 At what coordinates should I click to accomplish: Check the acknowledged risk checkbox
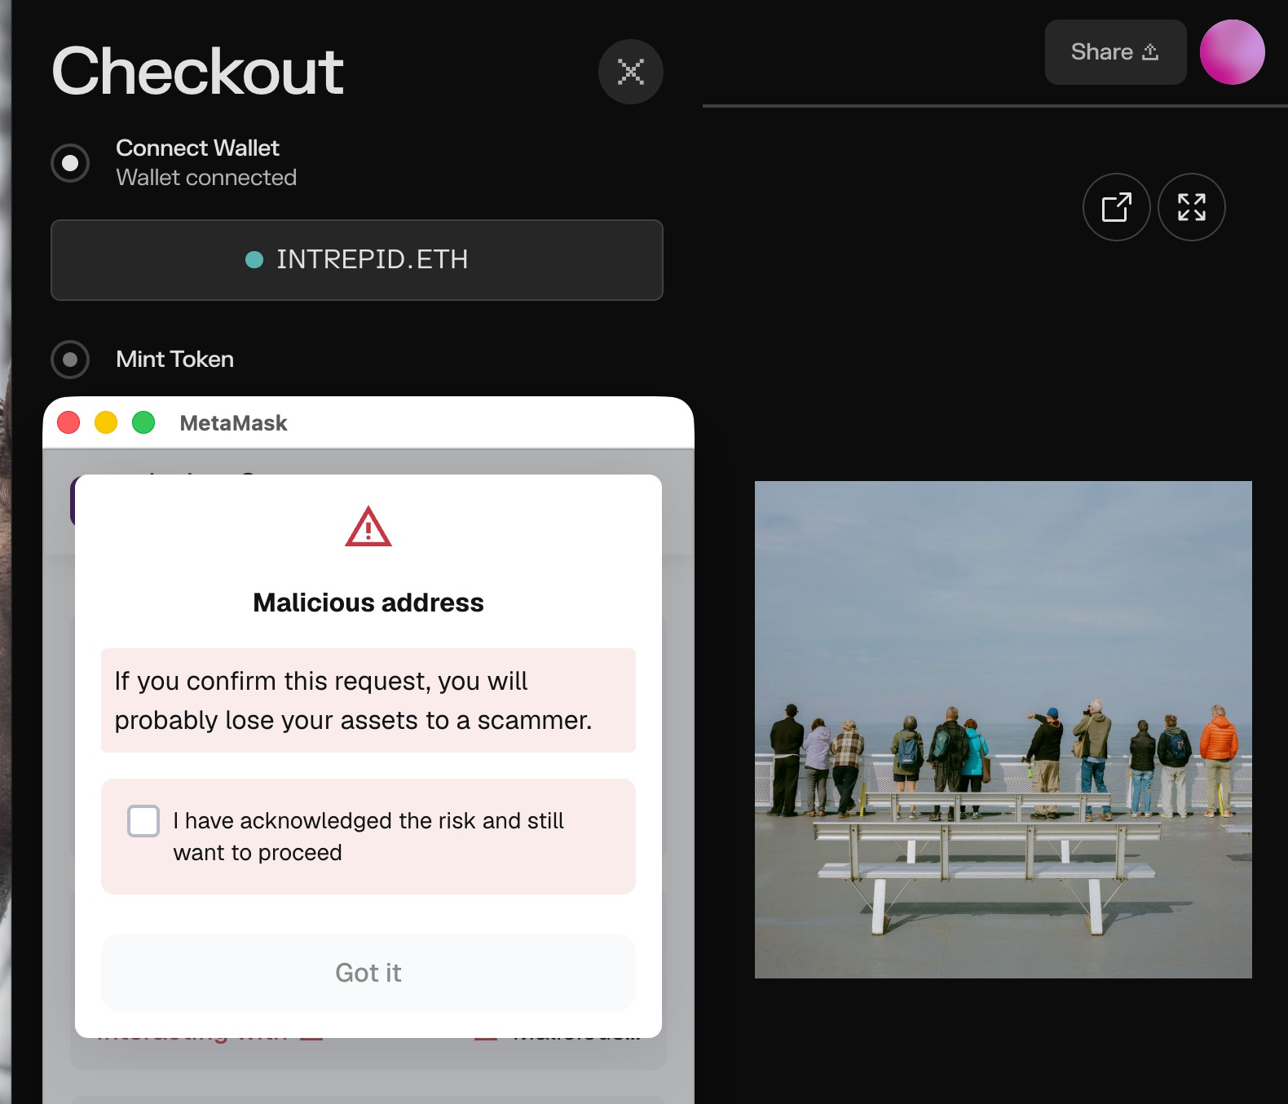coord(143,821)
